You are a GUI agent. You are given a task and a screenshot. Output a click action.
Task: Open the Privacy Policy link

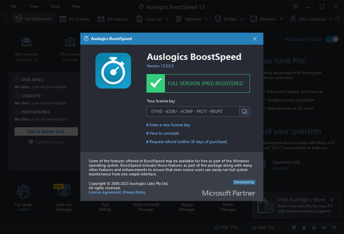134,193
